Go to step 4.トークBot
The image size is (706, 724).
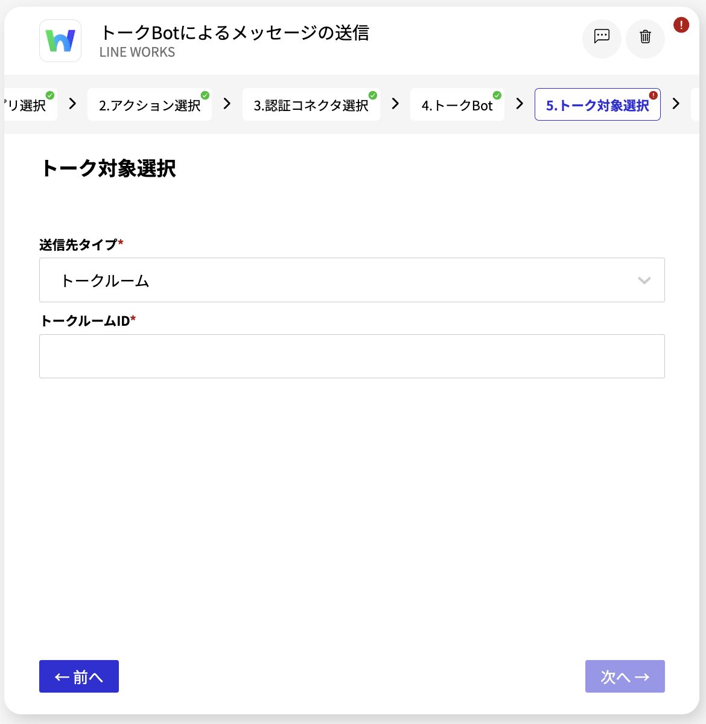tap(457, 105)
